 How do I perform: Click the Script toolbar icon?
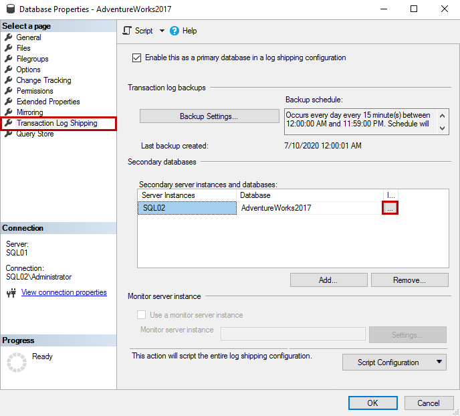pyautogui.click(x=128, y=31)
